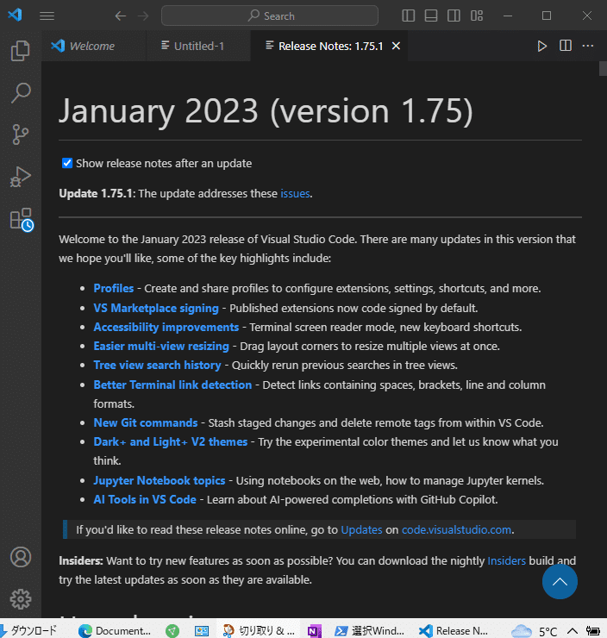Click the vertical scrollbar thumb

(603, 68)
